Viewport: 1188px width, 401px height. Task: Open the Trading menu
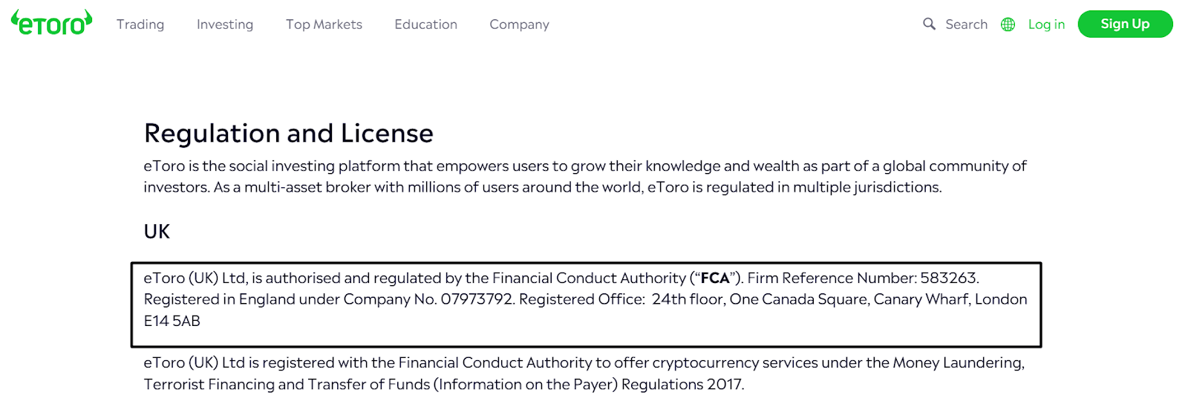(140, 25)
